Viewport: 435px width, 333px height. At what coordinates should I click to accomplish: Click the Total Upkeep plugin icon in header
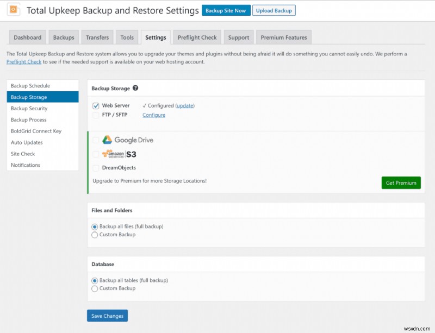coord(13,10)
